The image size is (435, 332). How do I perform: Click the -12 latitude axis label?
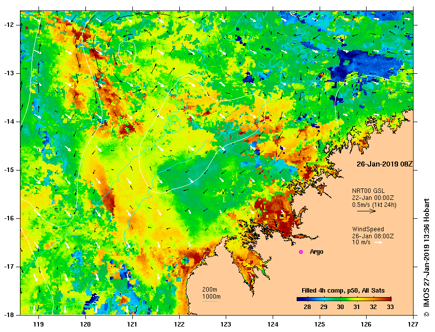tap(8, 25)
